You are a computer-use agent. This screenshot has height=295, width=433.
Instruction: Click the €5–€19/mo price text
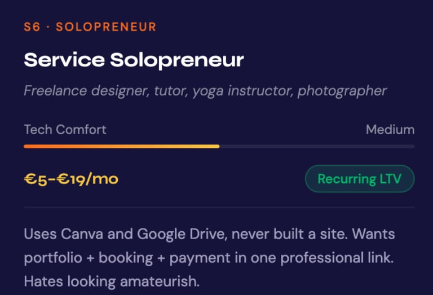71,179
